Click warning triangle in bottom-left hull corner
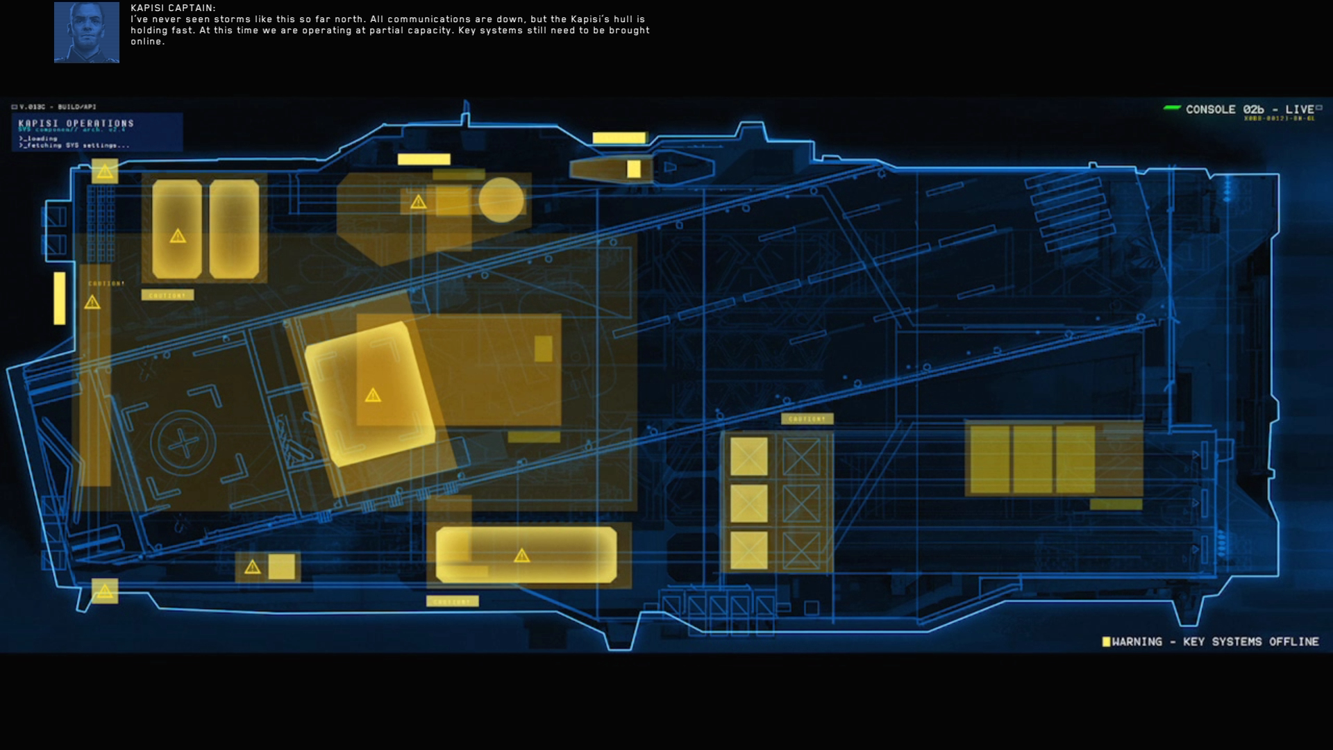Image resolution: width=1333 pixels, height=750 pixels. point(104,592)
